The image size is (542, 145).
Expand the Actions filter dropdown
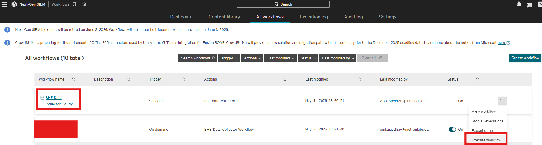point(252,58)
